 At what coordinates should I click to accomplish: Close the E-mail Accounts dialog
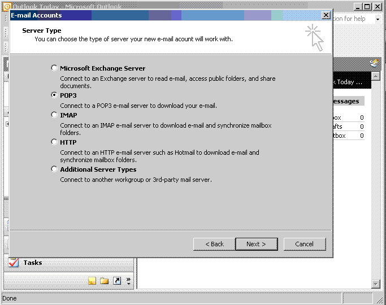click(326, 15)
